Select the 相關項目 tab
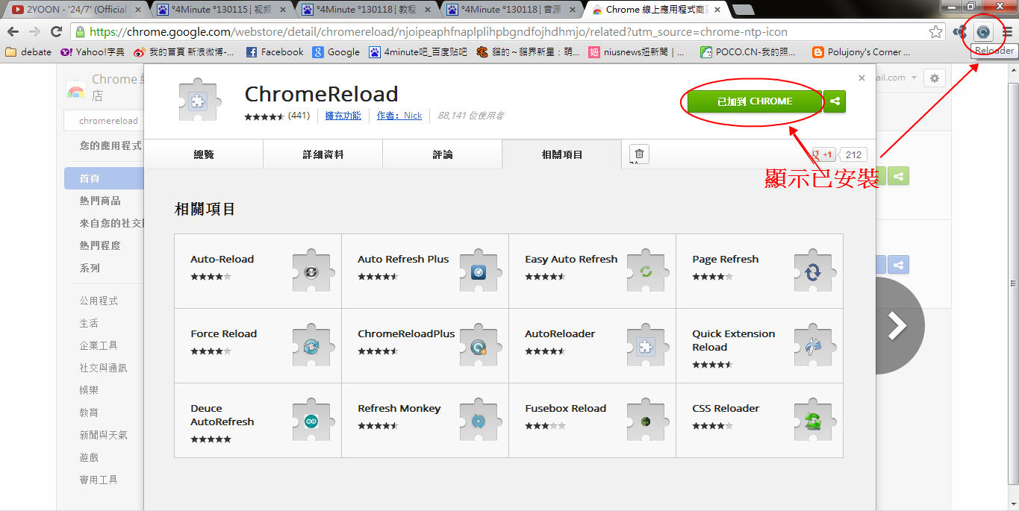The height and width of the screenshot is (511, 1019). [x=561, y=154]
